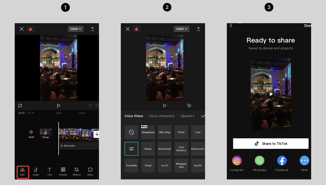The width and height of the screenshot is (326, 185).
Task: Switch to the Speech tab
Action: click(187, 116)
